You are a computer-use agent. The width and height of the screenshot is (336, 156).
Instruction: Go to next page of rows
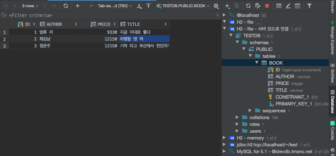[x=44, y=6]
